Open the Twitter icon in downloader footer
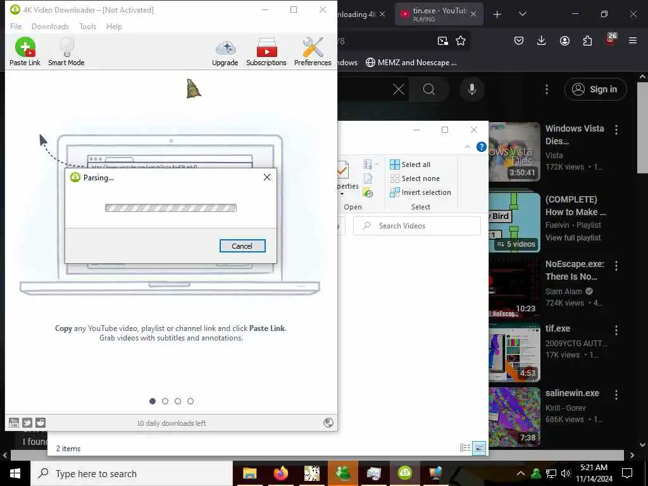Viewport: 648px width, 486px height. (x=27, y=422)
